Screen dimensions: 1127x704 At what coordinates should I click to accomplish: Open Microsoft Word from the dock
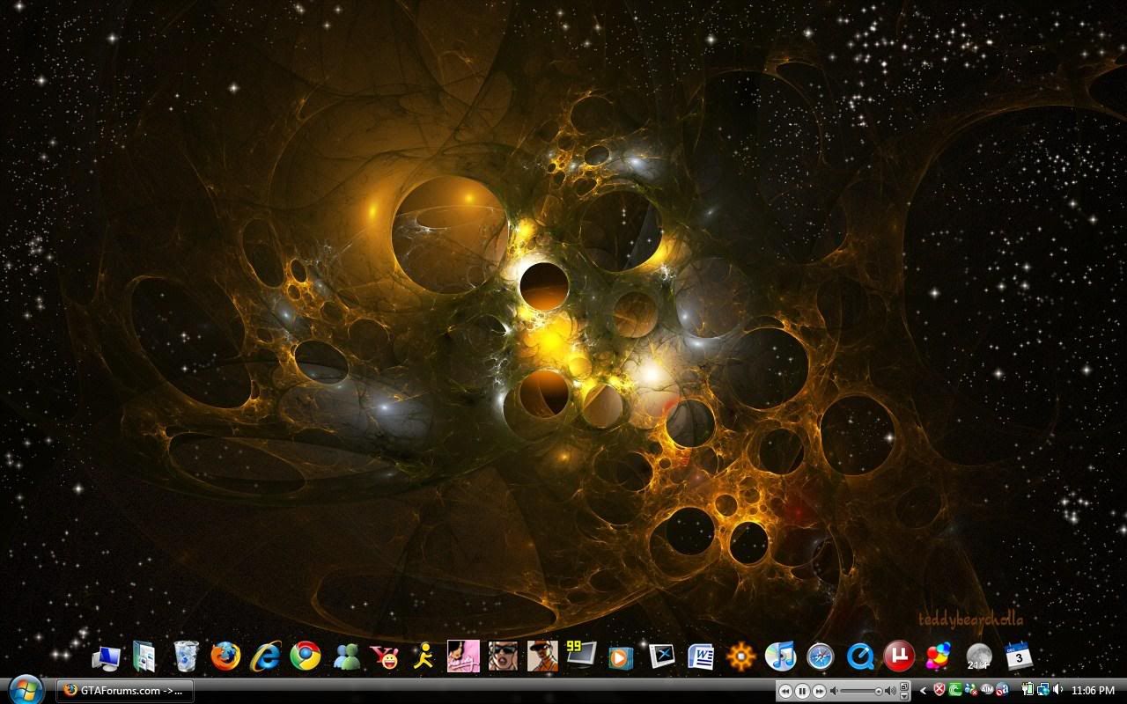[x=700, y=656]
